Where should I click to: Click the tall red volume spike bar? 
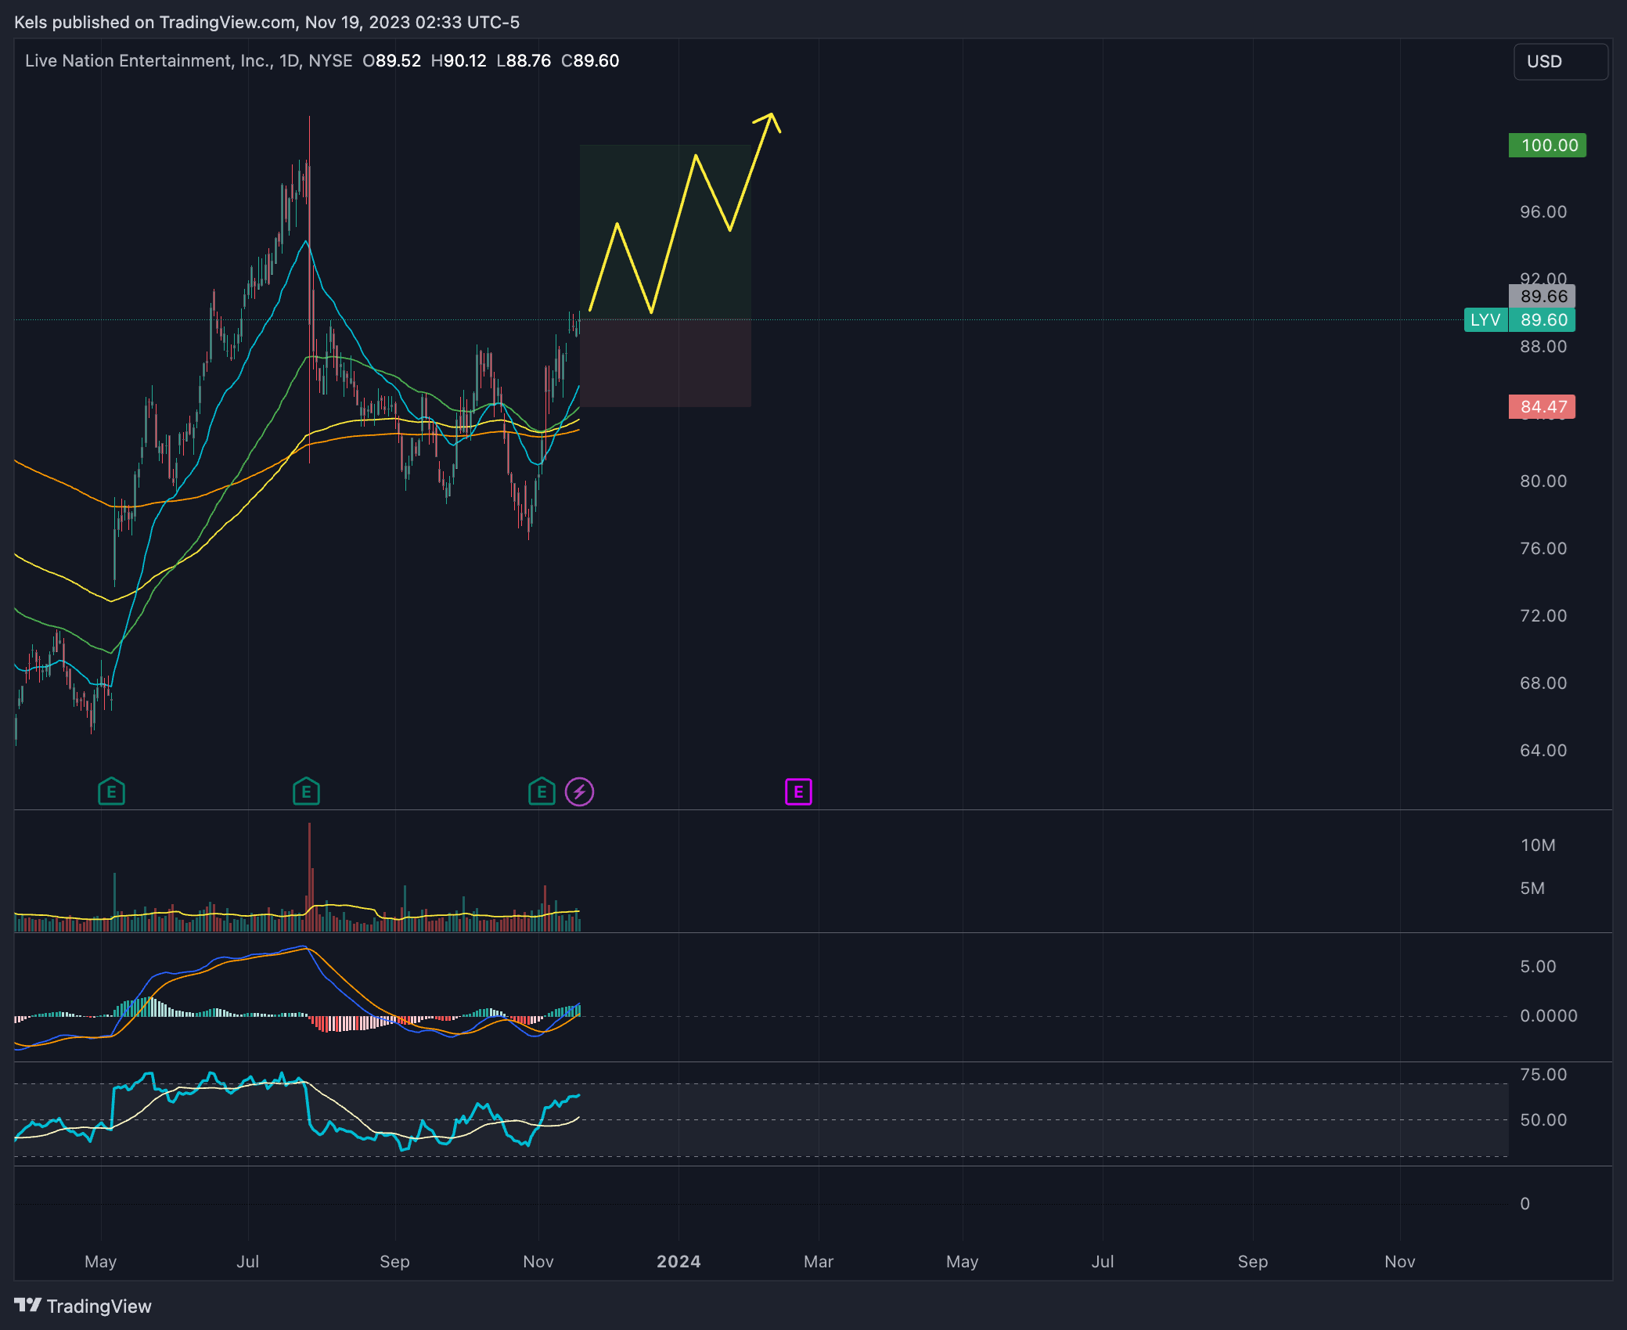tap(309, 876)
